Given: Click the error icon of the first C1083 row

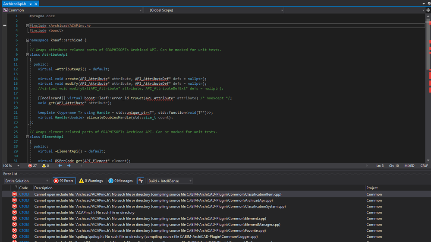Looking at the screenshot, I should click(14, 194).
